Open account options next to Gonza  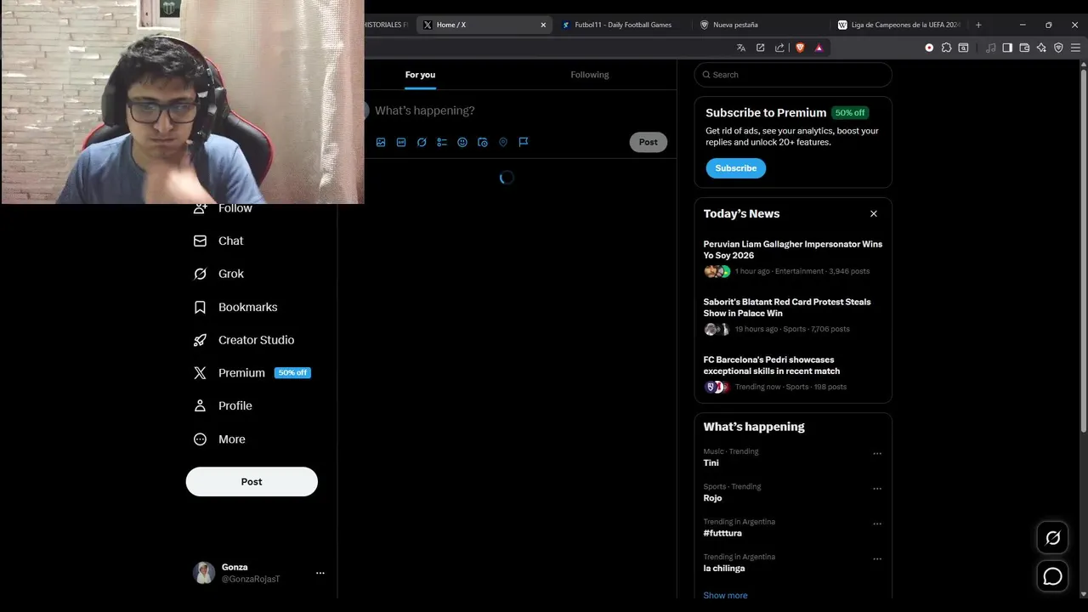coord(320,573)
